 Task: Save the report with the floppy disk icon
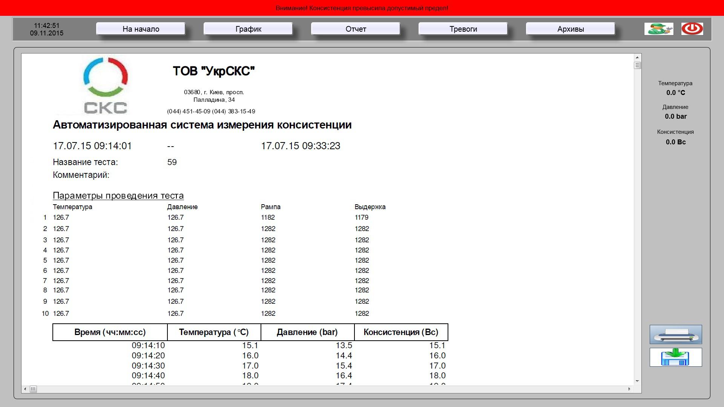pyautogui.click(x=676, y=357)
